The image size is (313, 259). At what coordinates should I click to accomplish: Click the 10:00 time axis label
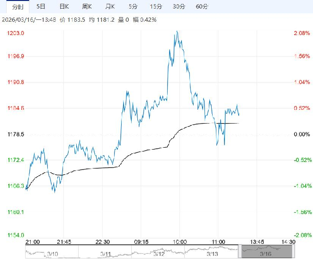pos(179,241)
